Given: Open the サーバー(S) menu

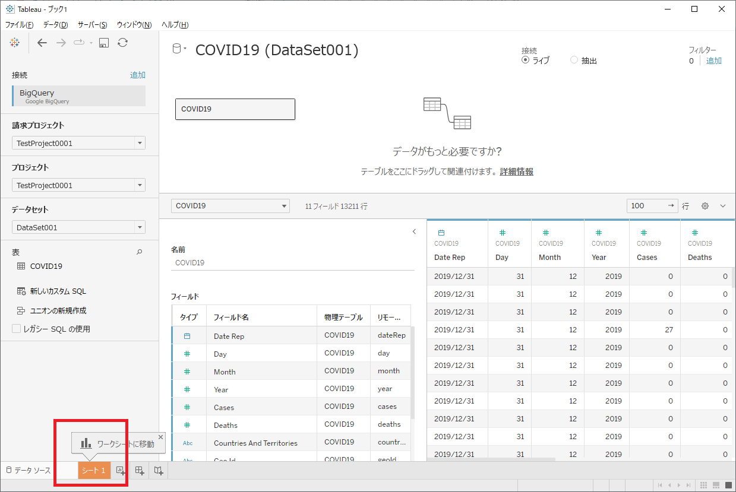Looking at the screenshot, I should click(92, 24).
